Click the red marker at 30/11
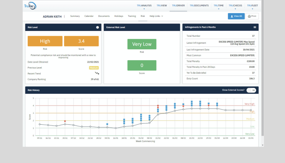Screen dimensions: 285x163 tap(65, 121)
